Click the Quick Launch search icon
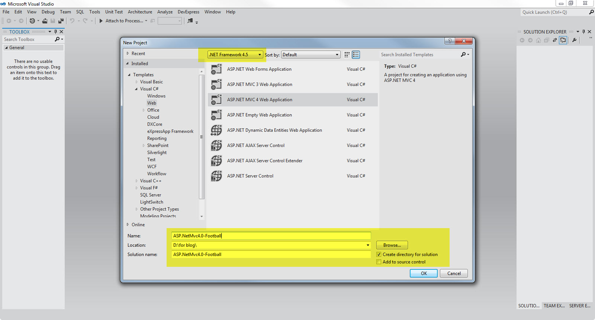 [591, 12]
